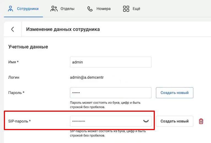Click the login value admin@a.demcentr
Viewport: 211px width, 143px height.
point(87,77)
